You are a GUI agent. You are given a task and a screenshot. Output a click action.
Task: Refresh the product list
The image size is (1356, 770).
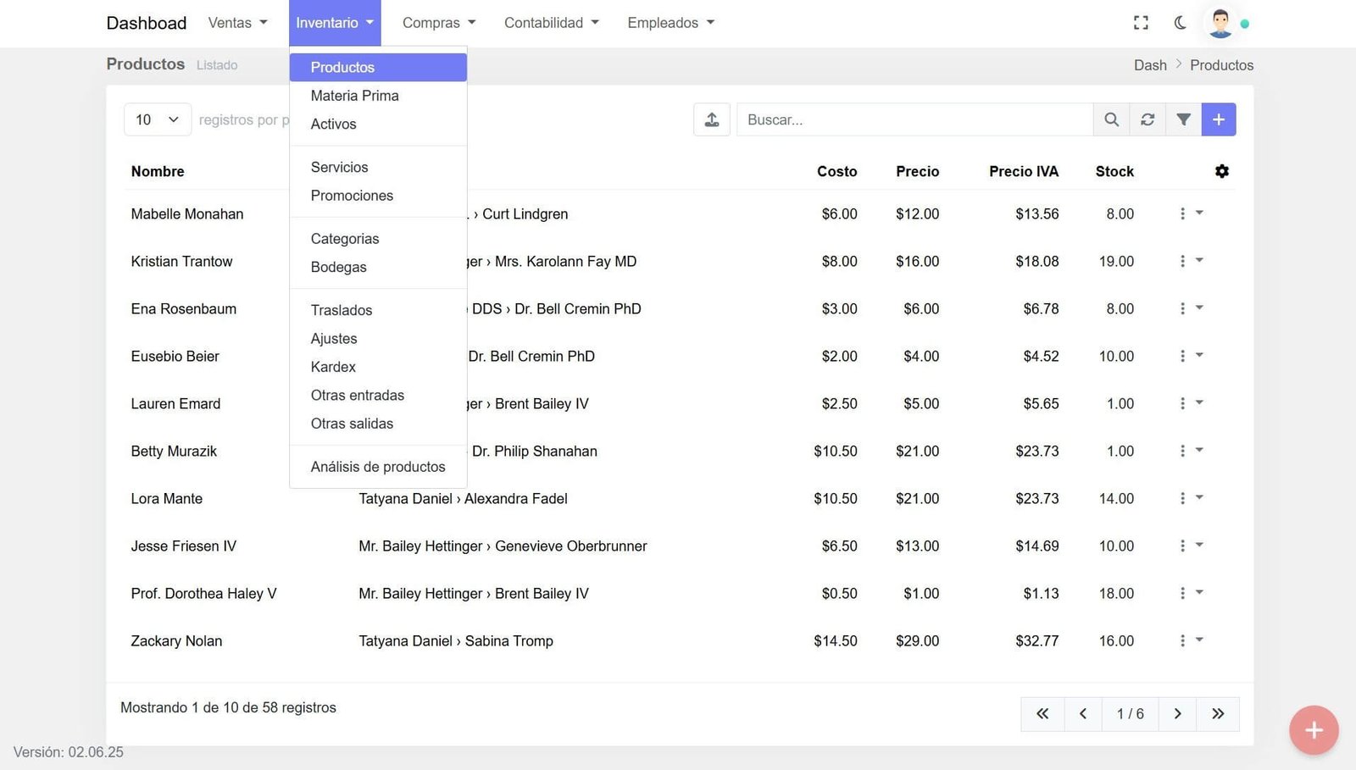tap(1148, 119)
